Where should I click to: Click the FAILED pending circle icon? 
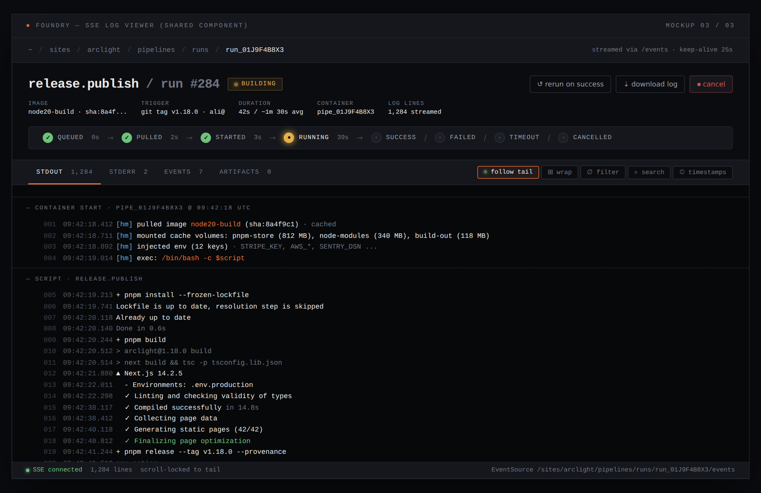[440, 138]
